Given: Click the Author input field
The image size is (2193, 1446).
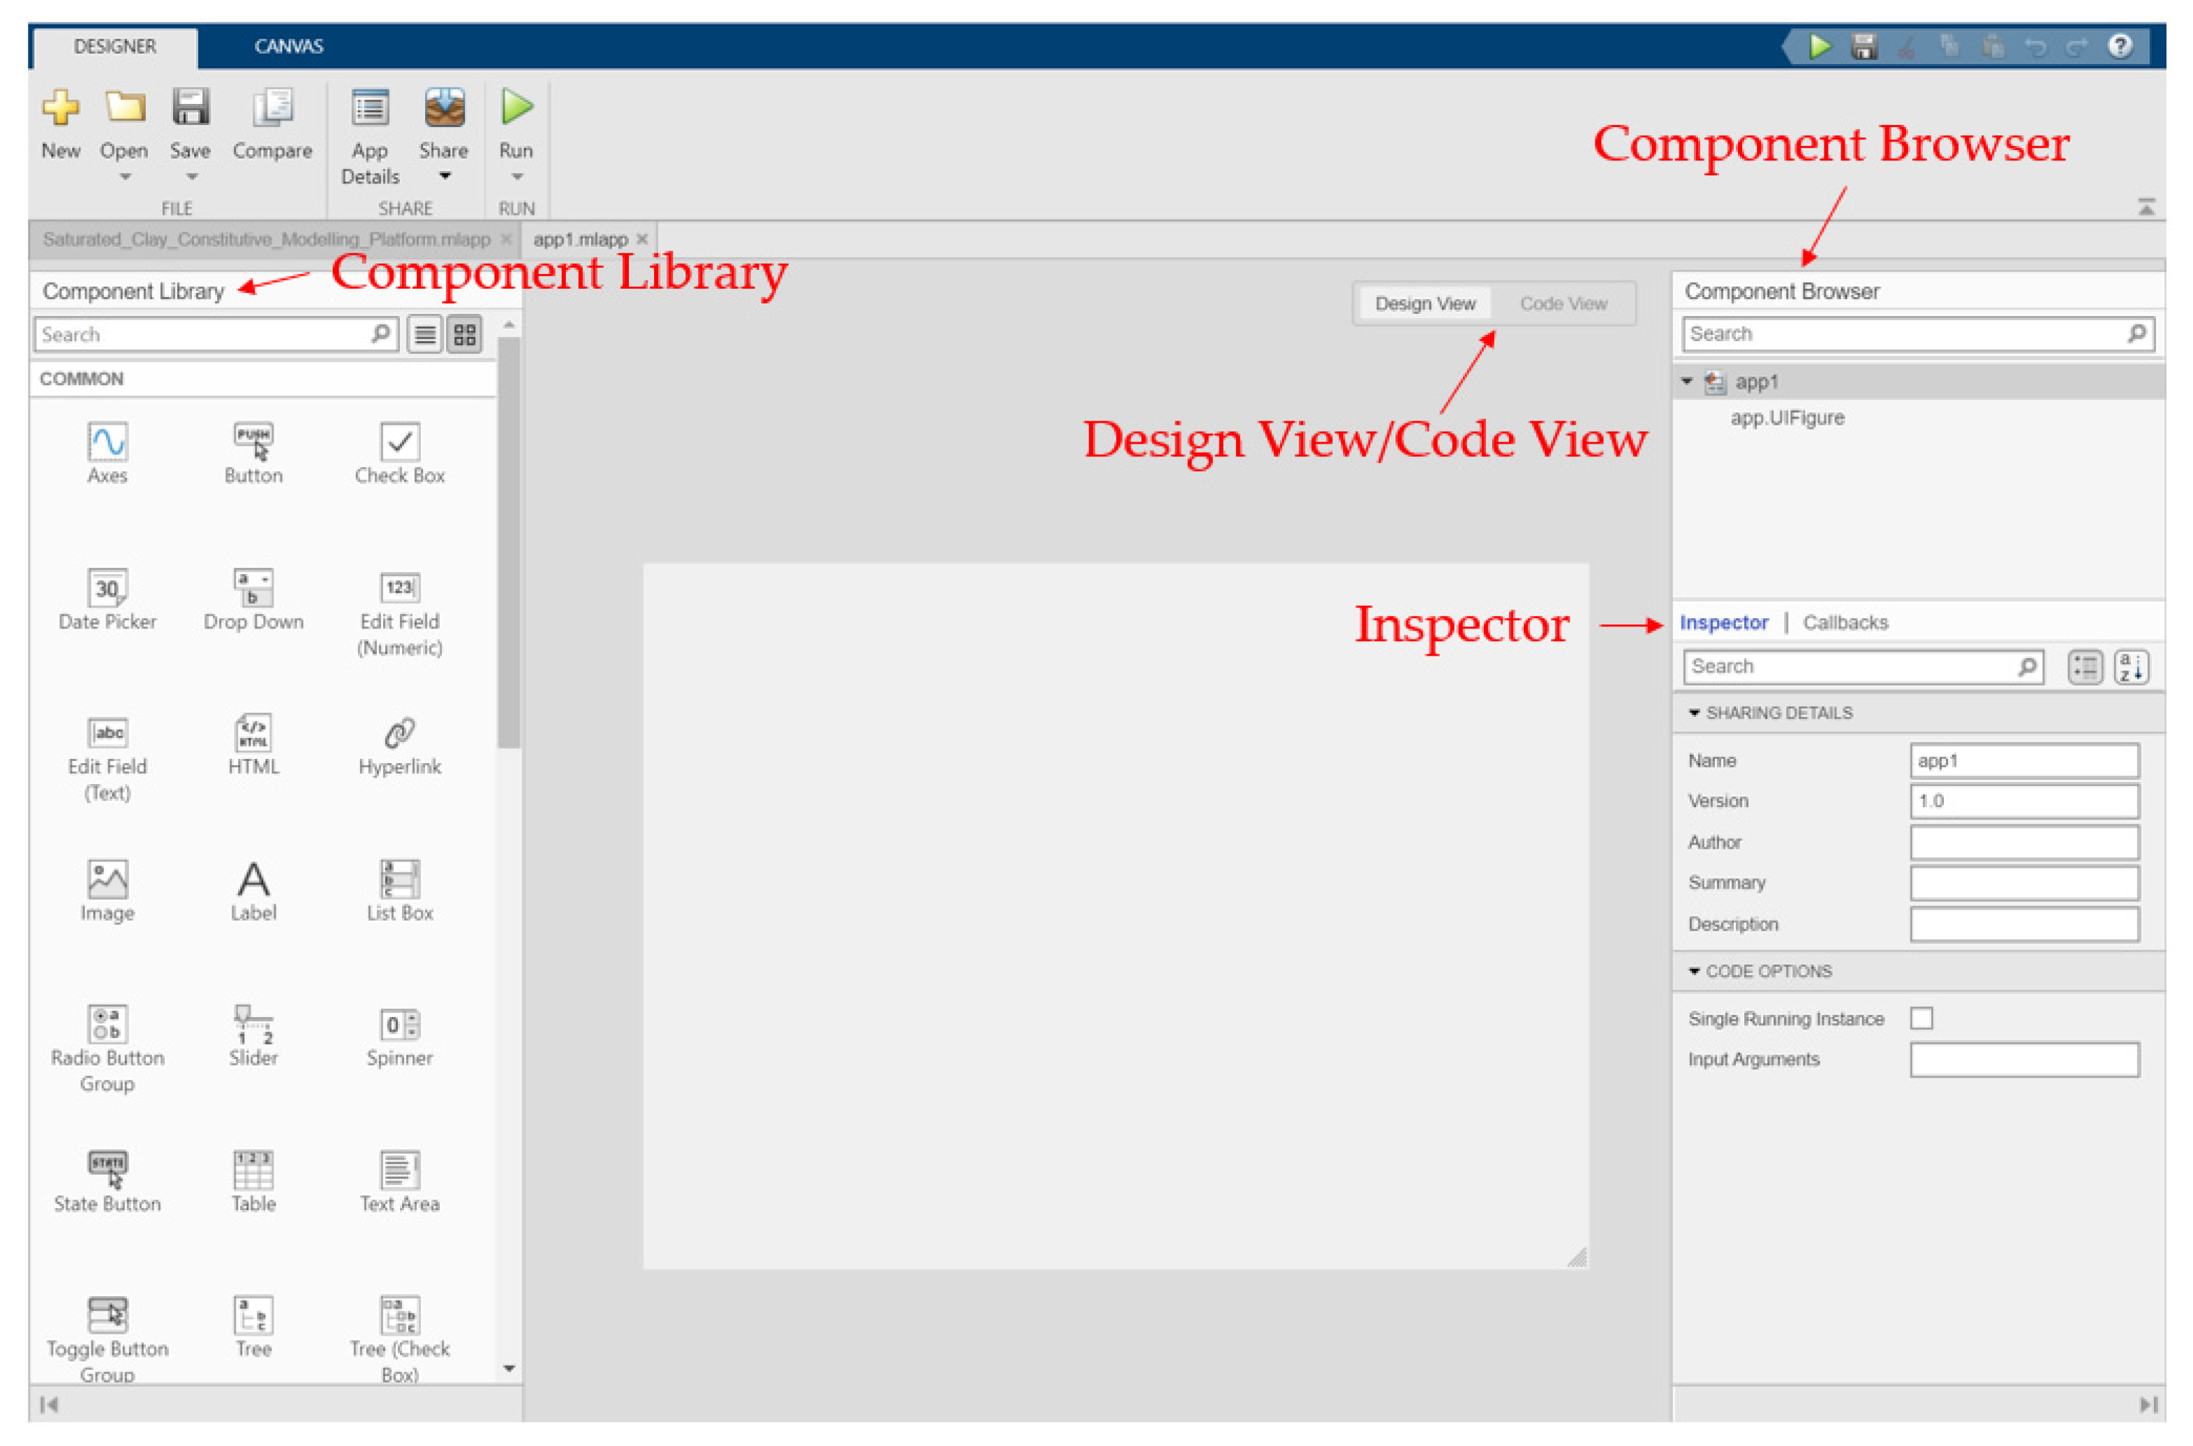Looking at the screenshot, I should [x=2024, y=842].
